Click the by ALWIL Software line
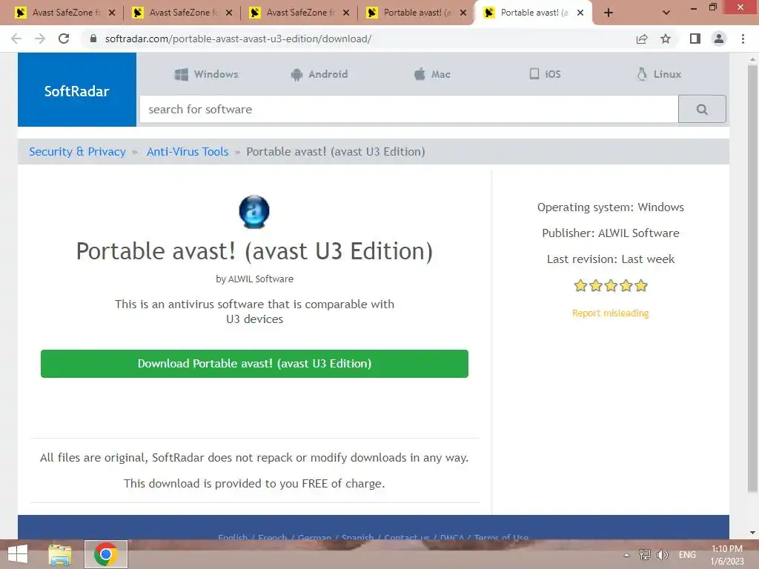The width and height of the screenshot is (759, 569). point(255,279)
